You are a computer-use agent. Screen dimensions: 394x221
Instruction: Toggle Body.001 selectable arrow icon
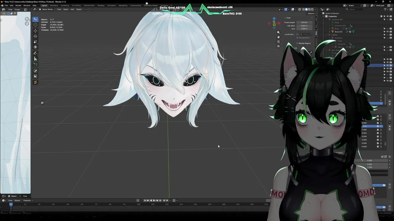pyautogui.click(x=384, y=32)
